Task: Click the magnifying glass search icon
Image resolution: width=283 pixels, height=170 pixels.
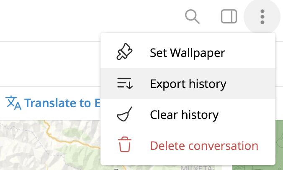Action: pos(192,17)
